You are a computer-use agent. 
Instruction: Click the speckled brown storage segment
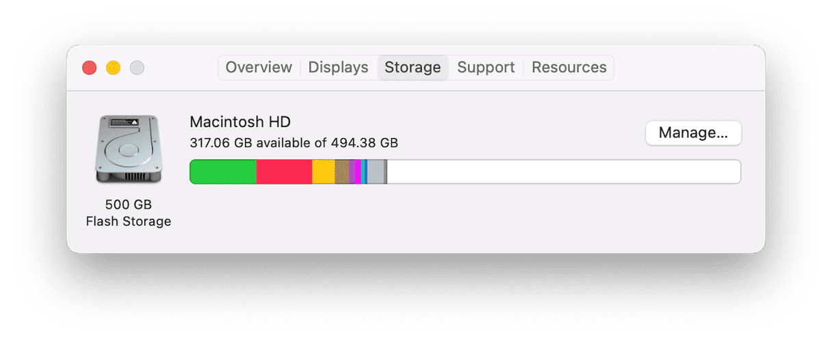coord(341,172)
